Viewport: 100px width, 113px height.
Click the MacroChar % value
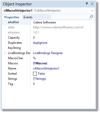click(x=34, y=58)
